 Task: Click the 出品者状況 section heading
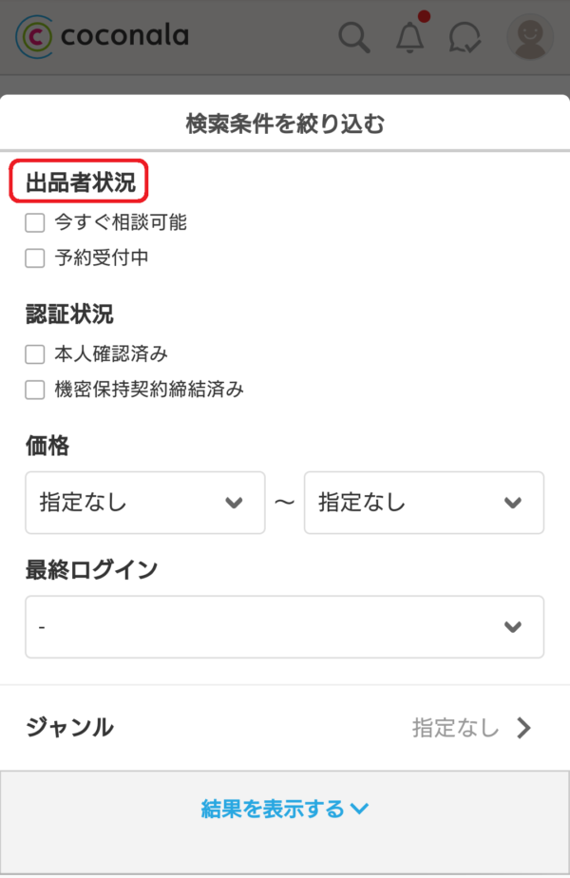pyautogui.click(x=80, y=181)
